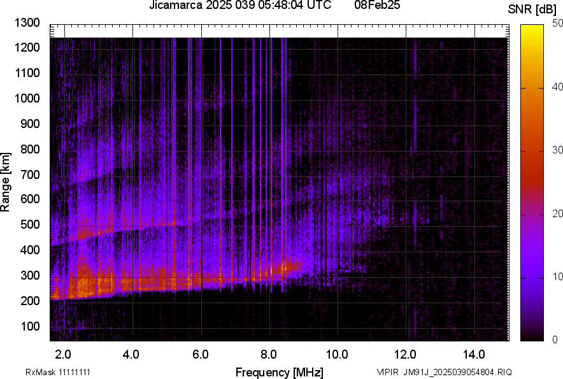Click the Frequency [MHz] axis label
Screen dimensions: 563x379
pyautogui.click(x=279, y=372)
